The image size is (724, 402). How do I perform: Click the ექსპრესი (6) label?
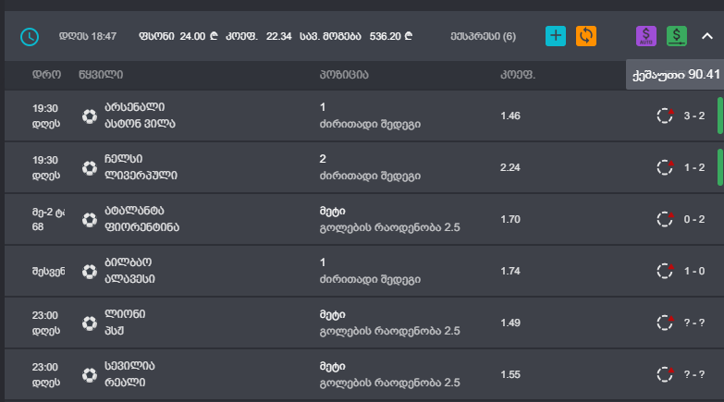pyautogui.click(x=484, y=36)
